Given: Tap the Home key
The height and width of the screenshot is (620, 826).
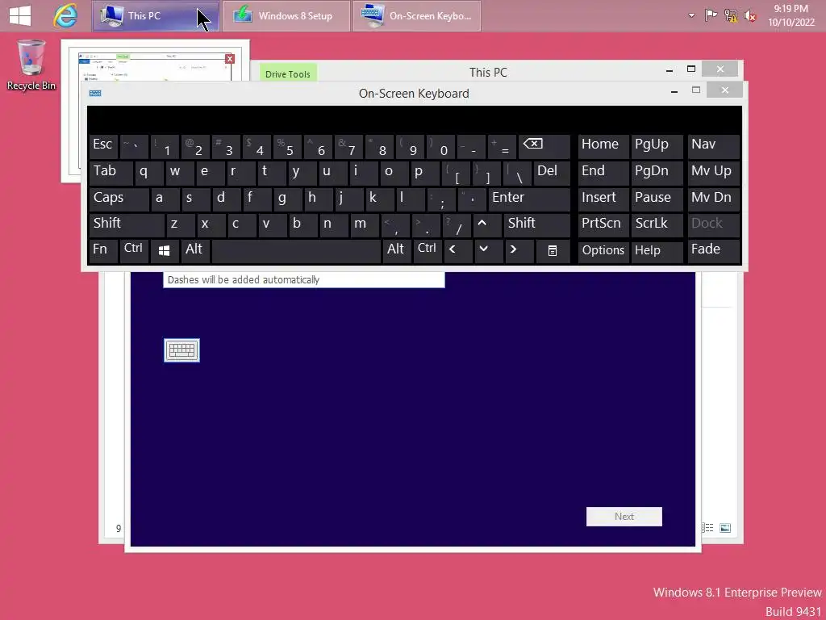Looking at the screenshot, I should tap(603, 145).
